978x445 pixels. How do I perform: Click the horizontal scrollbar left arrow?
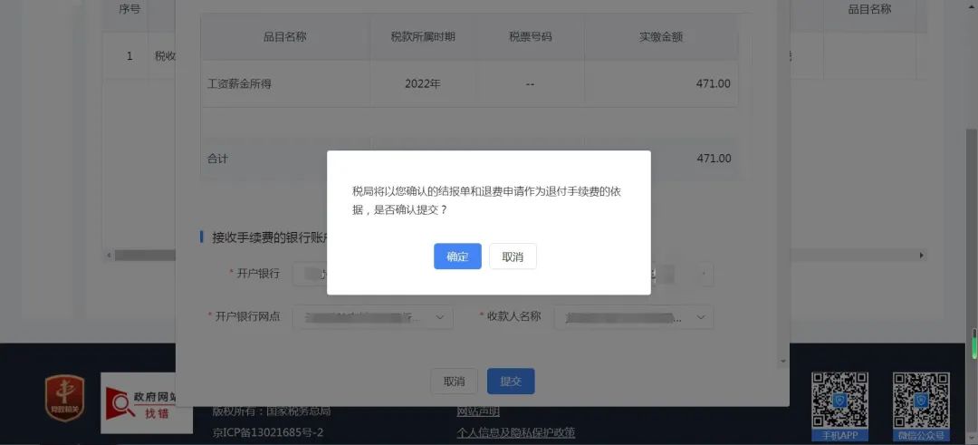pos(109,256)
